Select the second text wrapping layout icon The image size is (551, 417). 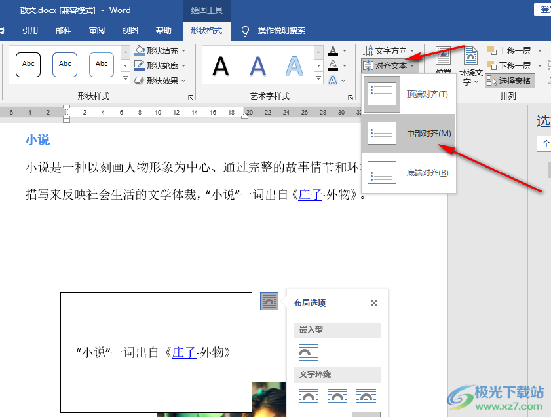(337, 397)
